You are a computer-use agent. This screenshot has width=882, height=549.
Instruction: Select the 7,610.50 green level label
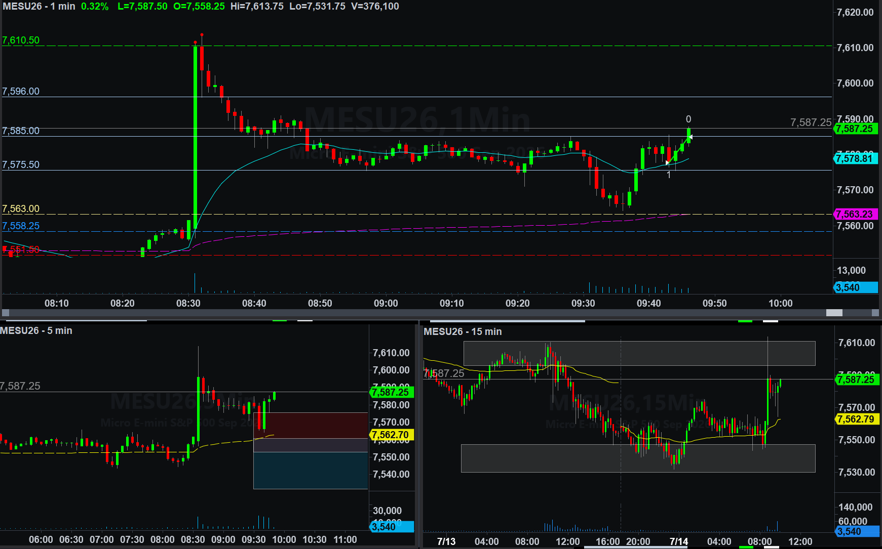(21, 40)
